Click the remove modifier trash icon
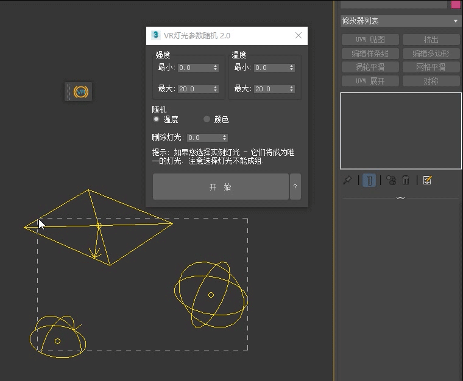 (x=406, y=180)
